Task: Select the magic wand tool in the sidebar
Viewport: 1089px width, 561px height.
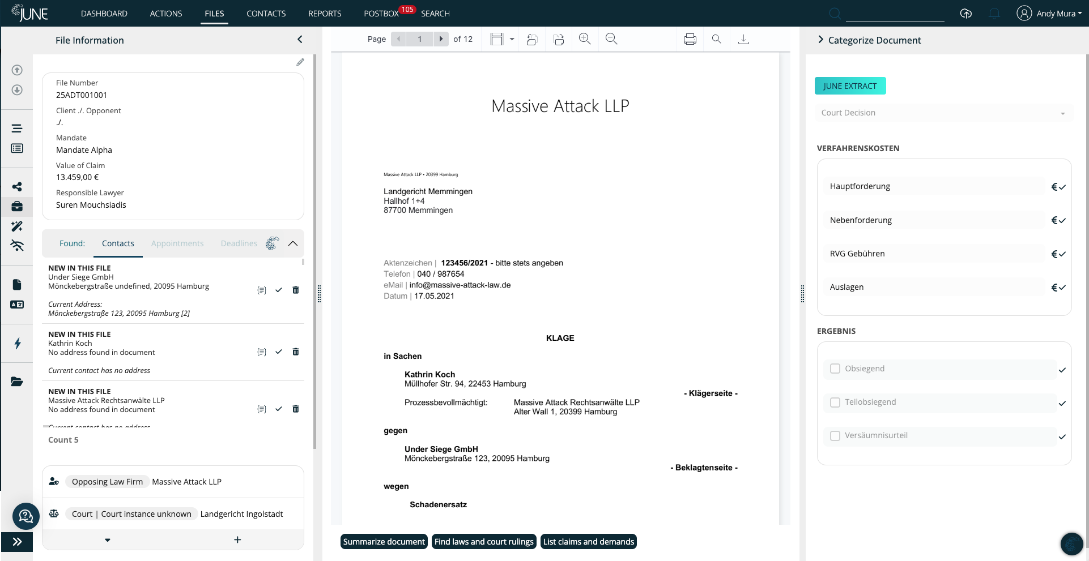Action: (17, 226)
